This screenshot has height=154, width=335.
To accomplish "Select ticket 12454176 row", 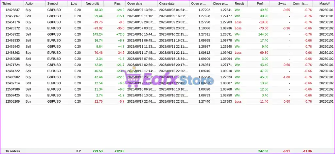I will click(167, 22).
